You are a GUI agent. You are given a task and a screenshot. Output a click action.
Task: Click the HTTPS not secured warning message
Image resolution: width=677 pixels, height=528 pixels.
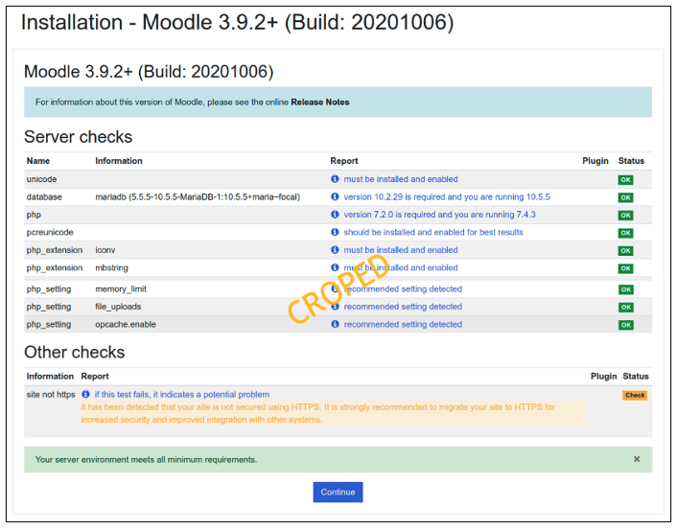[x=333, y=413]
